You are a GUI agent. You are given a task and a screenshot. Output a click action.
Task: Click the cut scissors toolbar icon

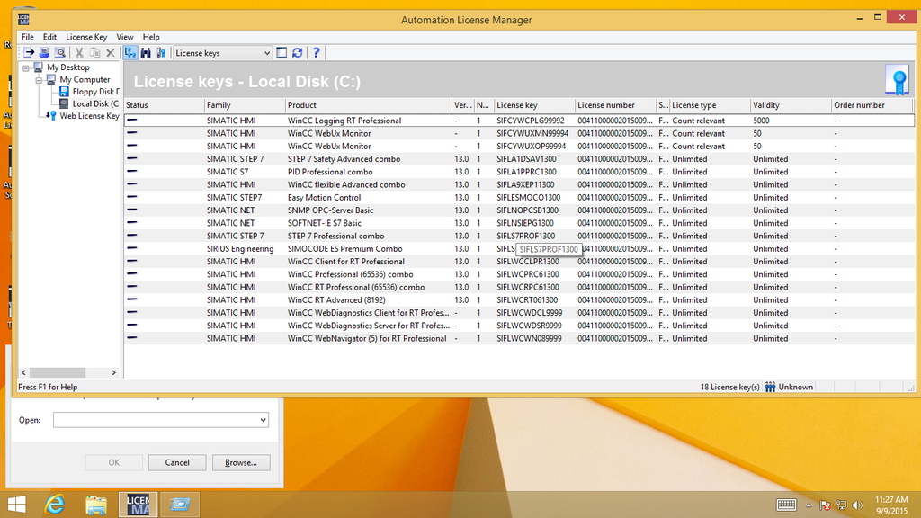point(79,53)
